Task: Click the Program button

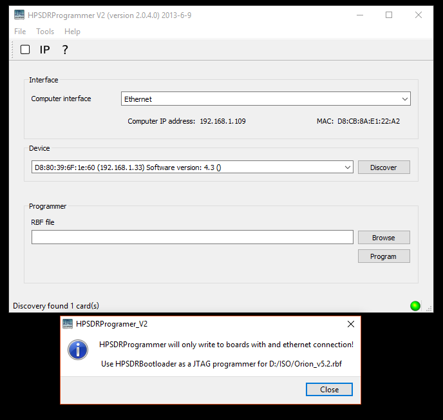Action: click(384, 256)
